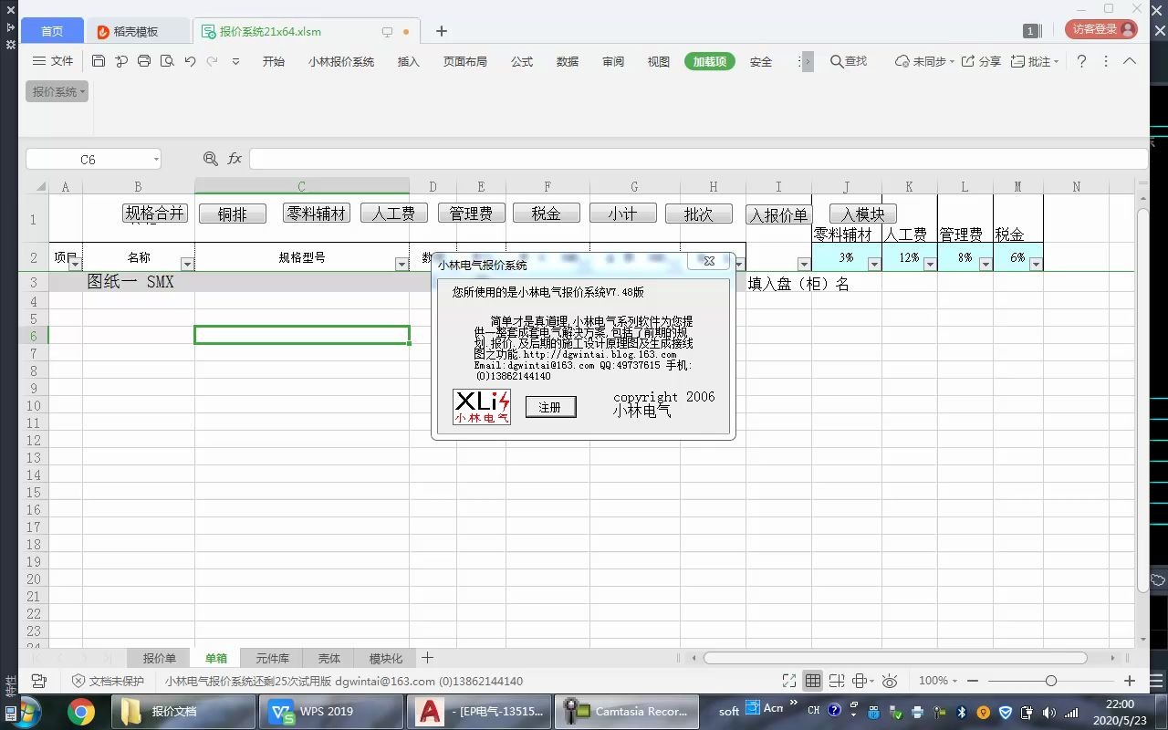Switch to the 开始 ribbon tab

274,61
